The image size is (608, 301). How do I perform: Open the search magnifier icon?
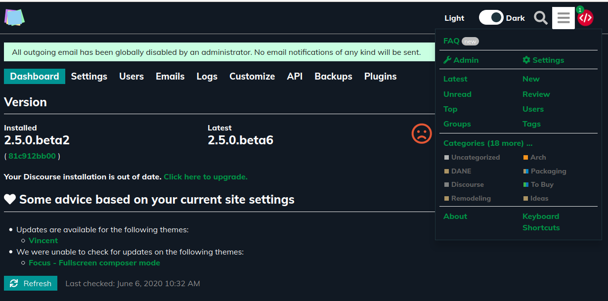tap(541, 18)
